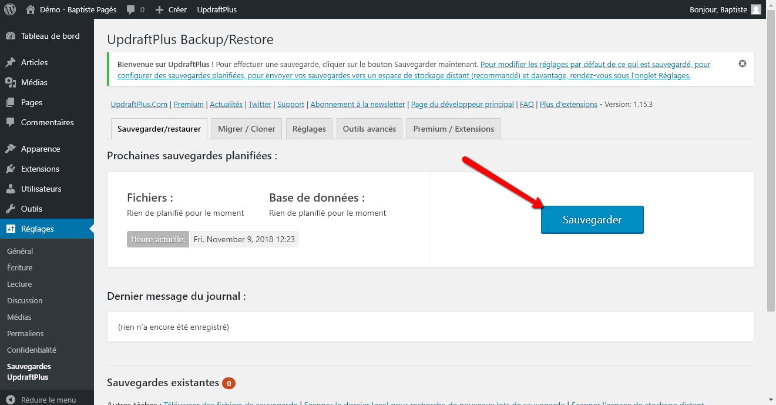This screenshot has height=405, width=776.
Task: Click the plus icon next to Créer
Action: [x=159, y=9]
